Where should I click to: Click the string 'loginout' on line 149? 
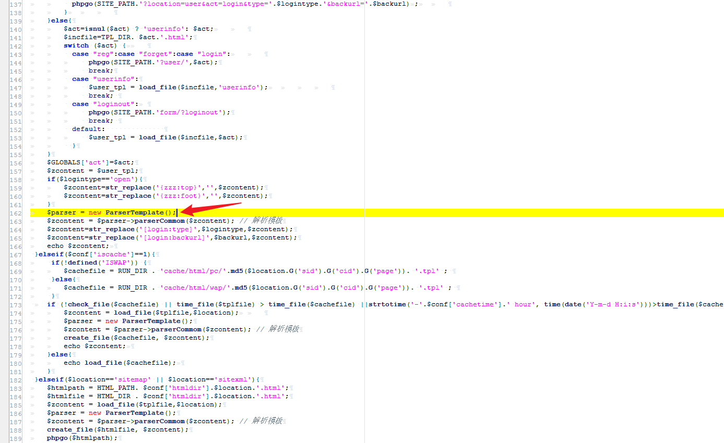114,104
